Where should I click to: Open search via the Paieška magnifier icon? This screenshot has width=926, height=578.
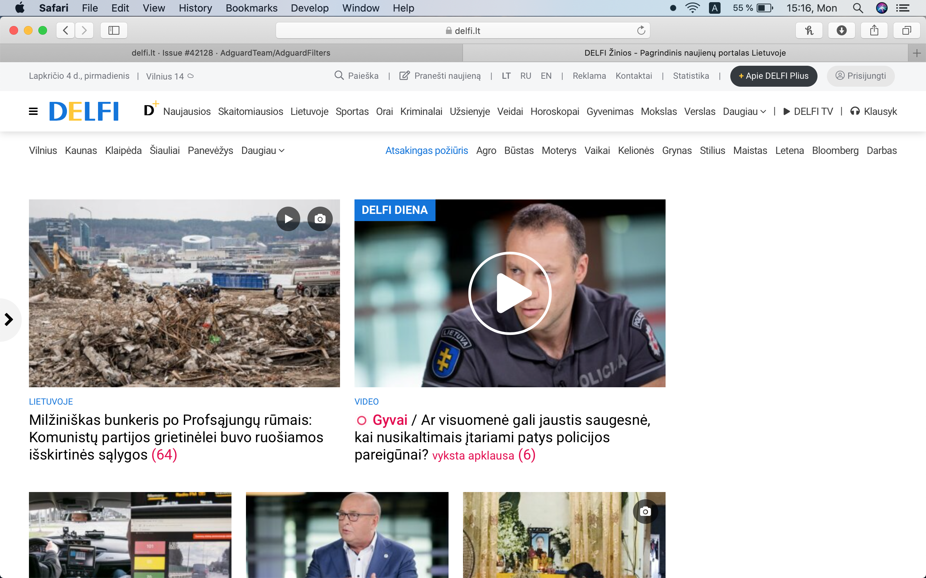(339, 76)
